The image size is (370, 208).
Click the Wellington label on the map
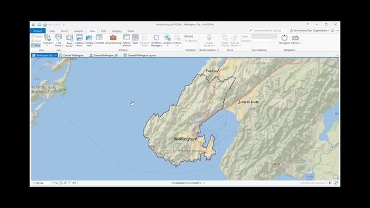(185, 139)
